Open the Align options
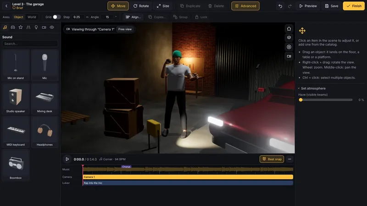 (x=133, y=17)
